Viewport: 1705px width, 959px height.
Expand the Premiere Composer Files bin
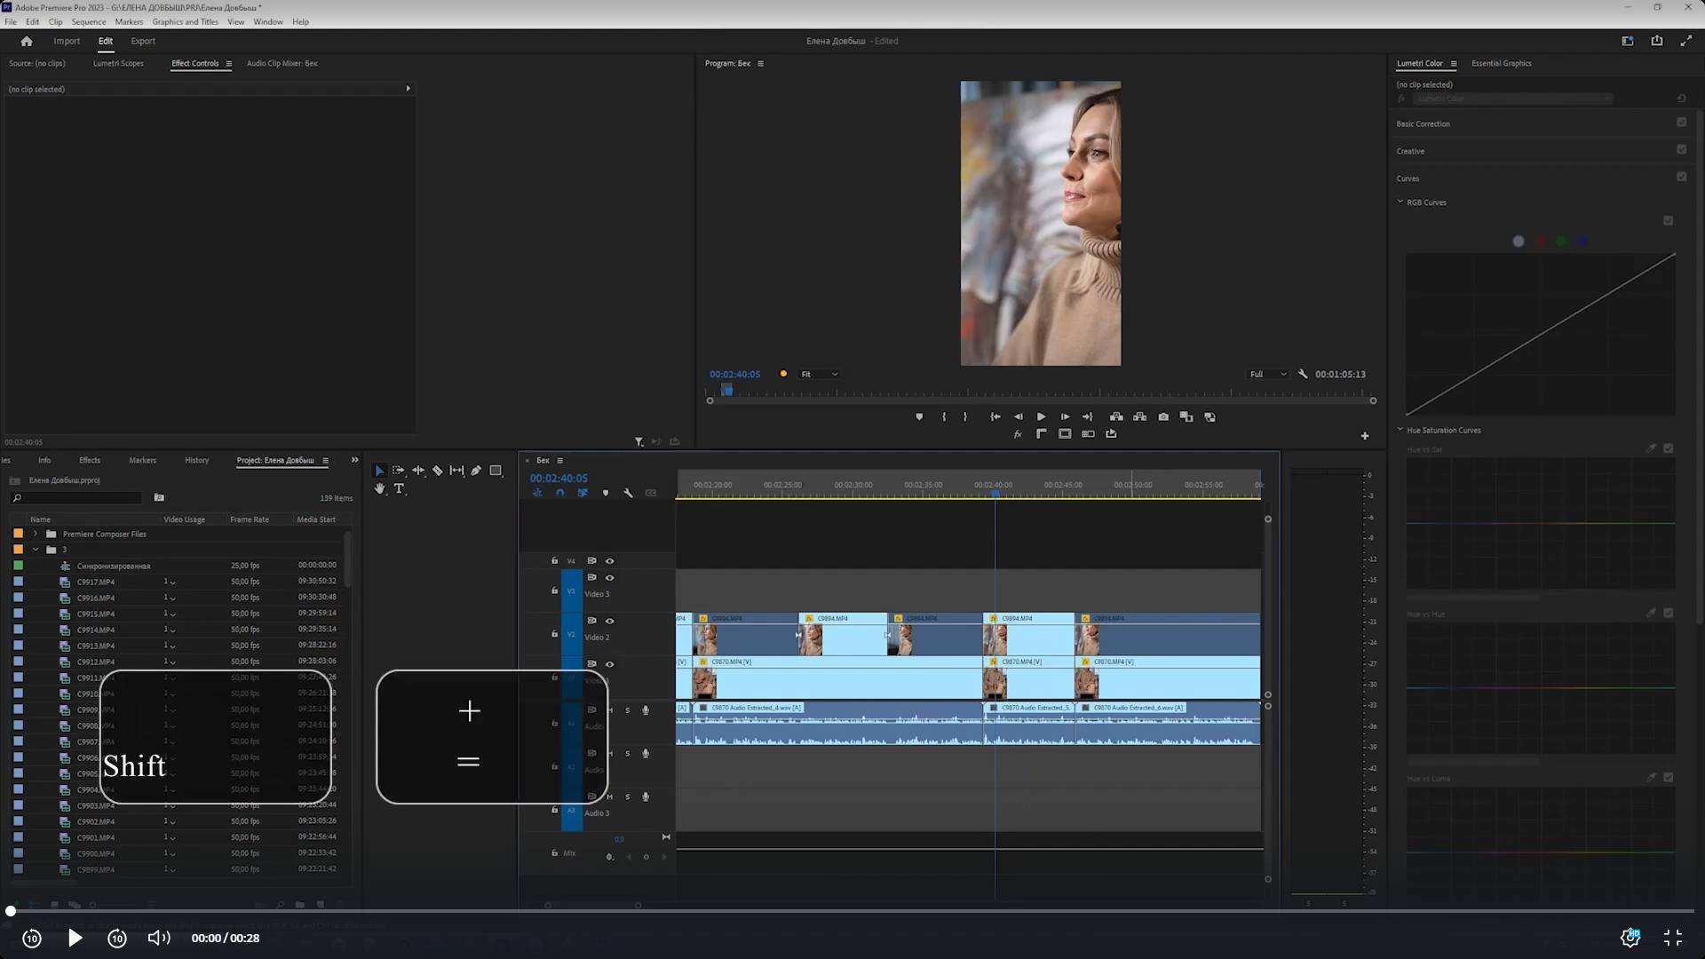pyautogui.click(x=36, y=534)
